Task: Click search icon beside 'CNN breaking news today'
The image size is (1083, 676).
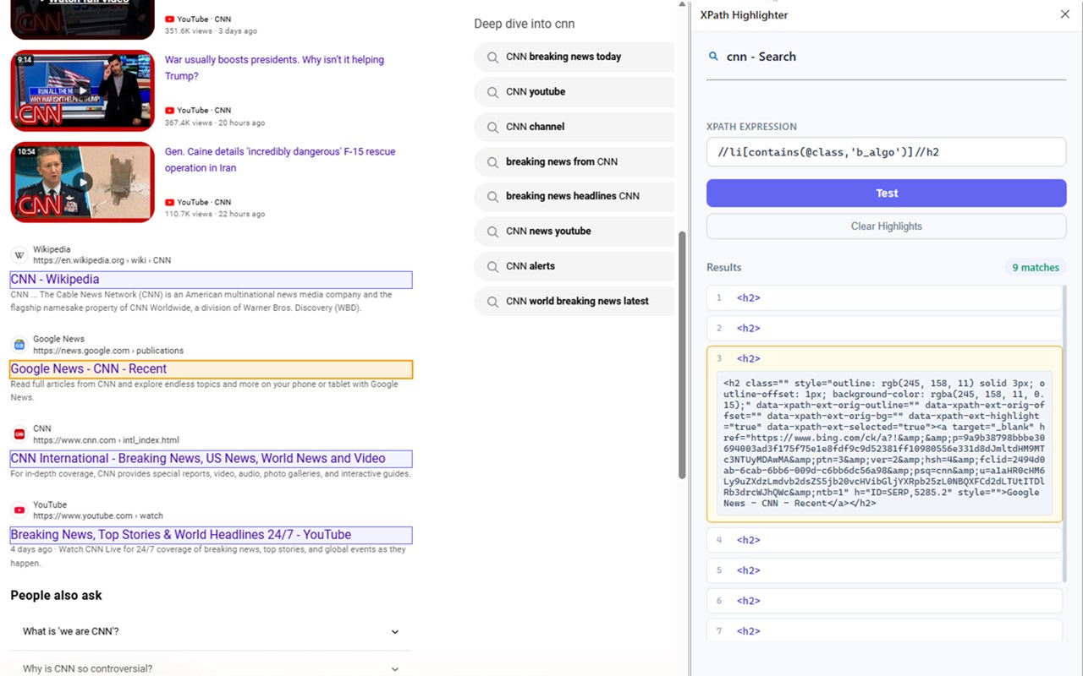Action: pos(492,57)
